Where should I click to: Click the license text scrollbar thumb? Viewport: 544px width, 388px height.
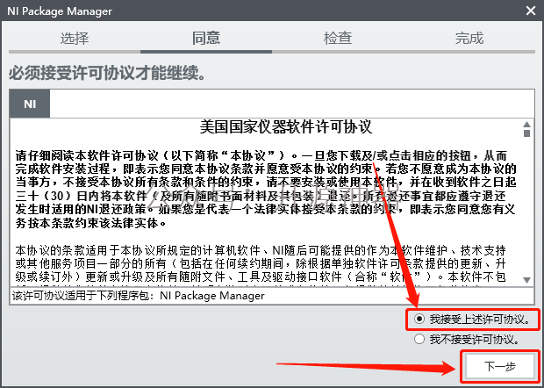(x=526, y=133)
